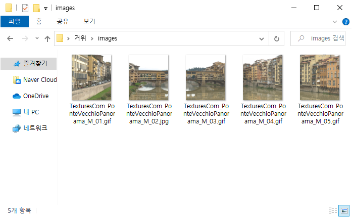Screen dimensions: 352x217
Task: Select OneDrive in the navigation pane
Action: click(30, 96)
